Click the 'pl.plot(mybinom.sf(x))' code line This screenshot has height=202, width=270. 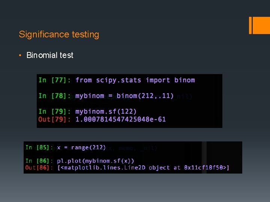96,160
